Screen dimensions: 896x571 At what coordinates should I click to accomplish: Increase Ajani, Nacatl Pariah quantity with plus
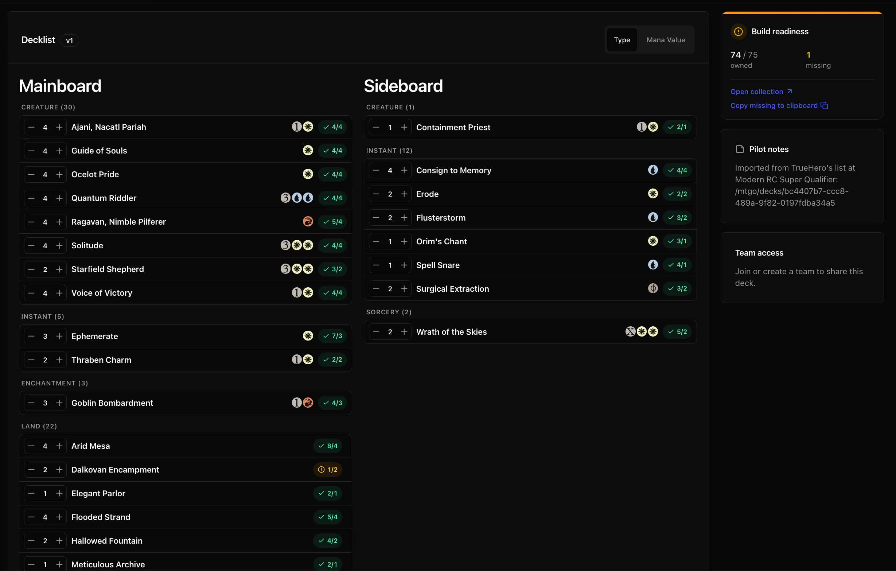[x=59, y=127]
